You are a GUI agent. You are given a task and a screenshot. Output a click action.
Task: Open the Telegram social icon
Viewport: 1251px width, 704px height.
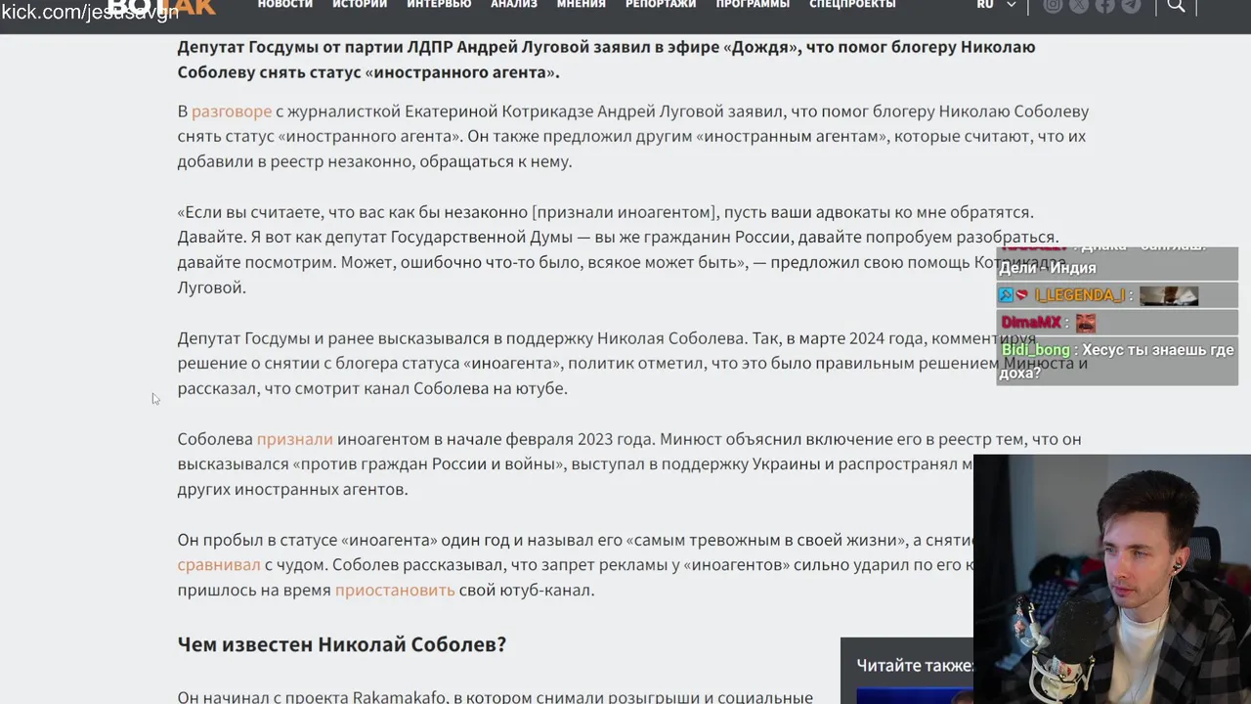[x=1131, y=5]
